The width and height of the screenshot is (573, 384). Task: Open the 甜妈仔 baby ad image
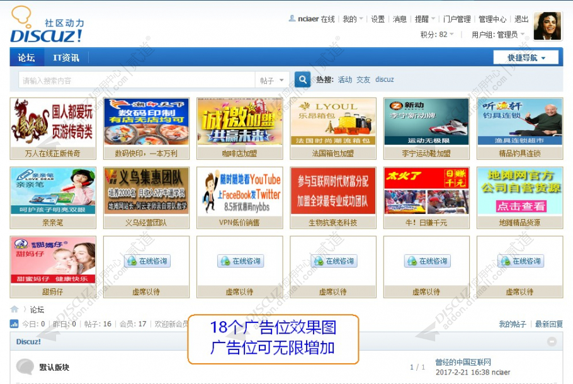coord(53,260)
